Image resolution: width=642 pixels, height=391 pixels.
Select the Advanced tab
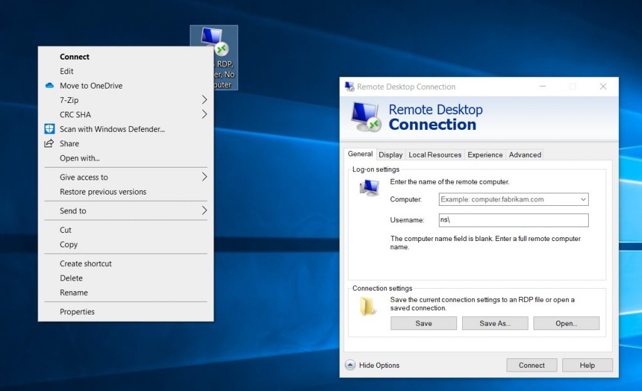coord(525,154)
